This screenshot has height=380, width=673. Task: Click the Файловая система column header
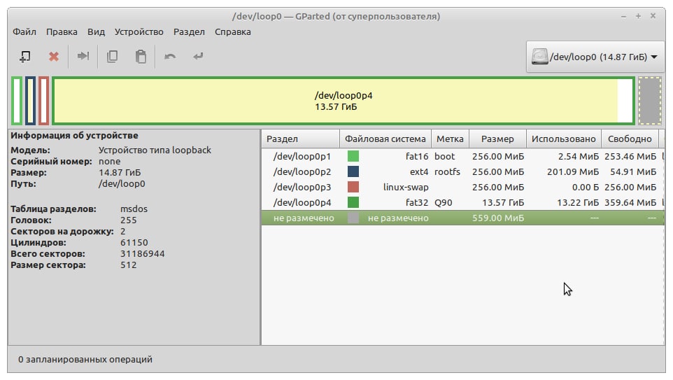[385, 139]
